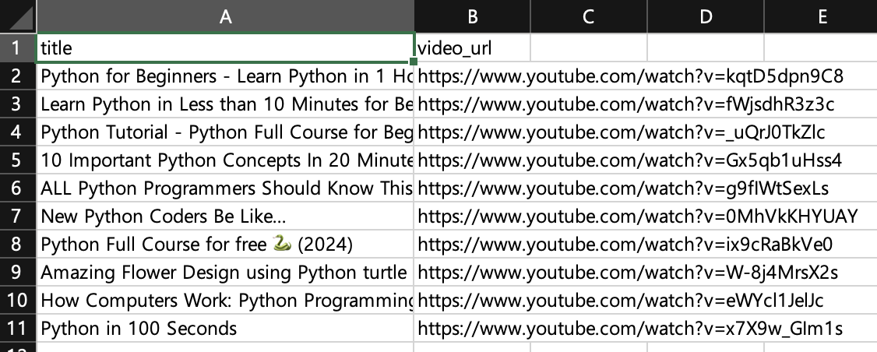Select 'Python for Beginners - Learn Python' cell

[x=225, y=76]
